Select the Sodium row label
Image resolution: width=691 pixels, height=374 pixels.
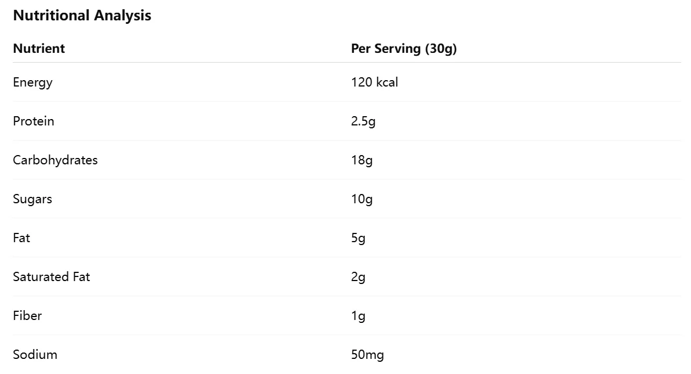point(35,355)
